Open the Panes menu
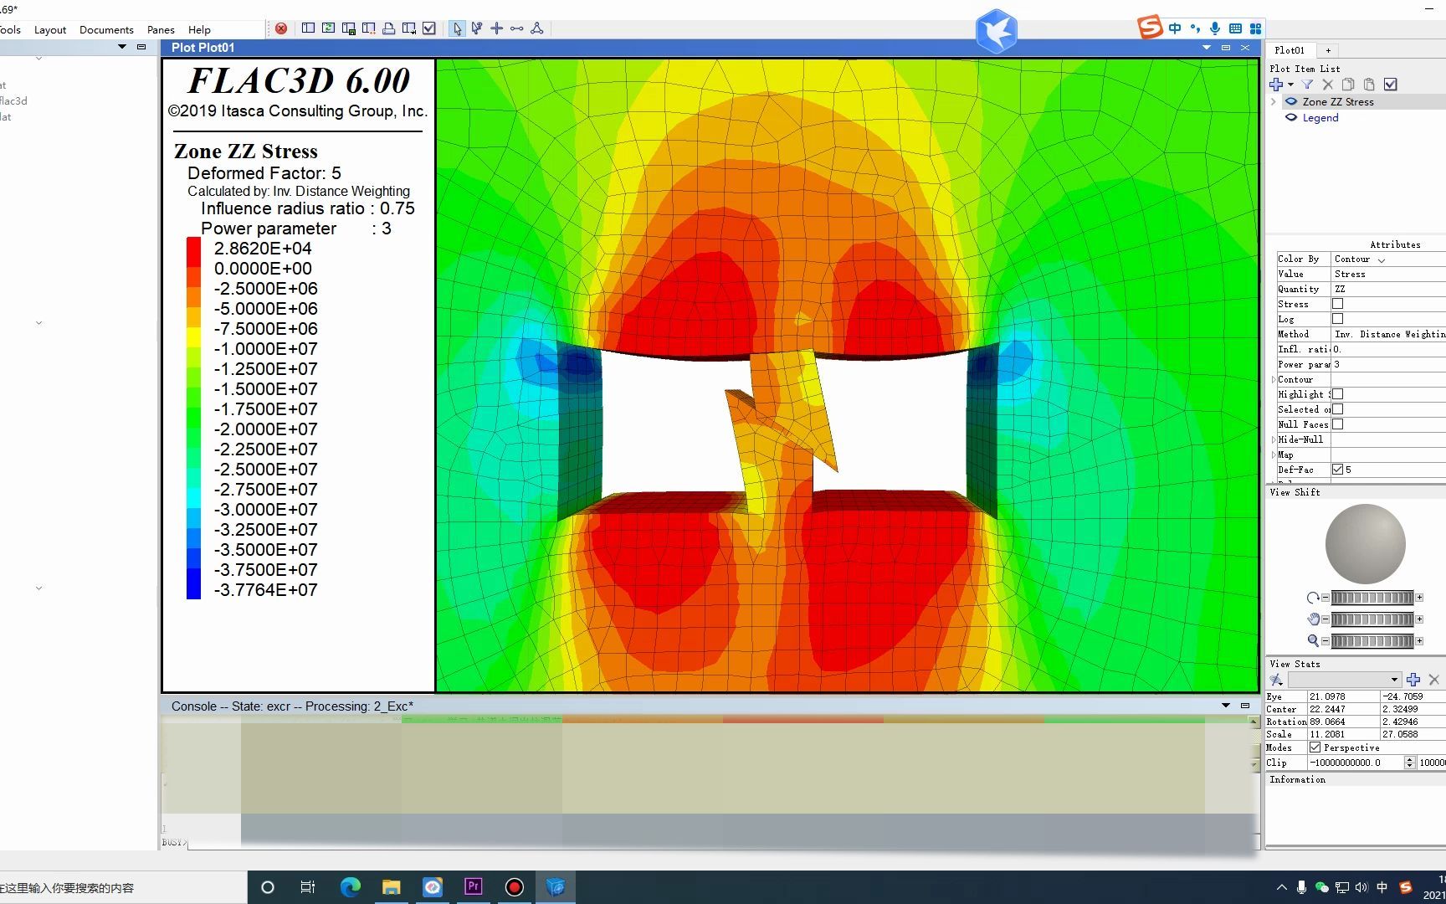This screenshot has height=904, width=1446. coord(161,29)
